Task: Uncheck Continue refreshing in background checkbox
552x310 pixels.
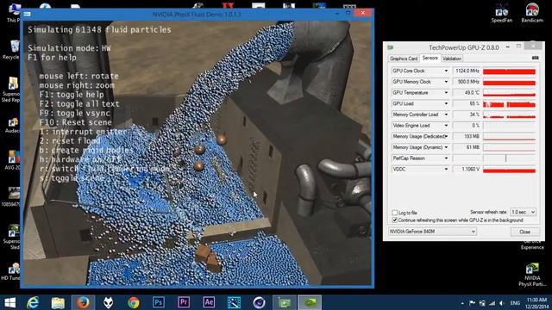Action: (395, 220)
